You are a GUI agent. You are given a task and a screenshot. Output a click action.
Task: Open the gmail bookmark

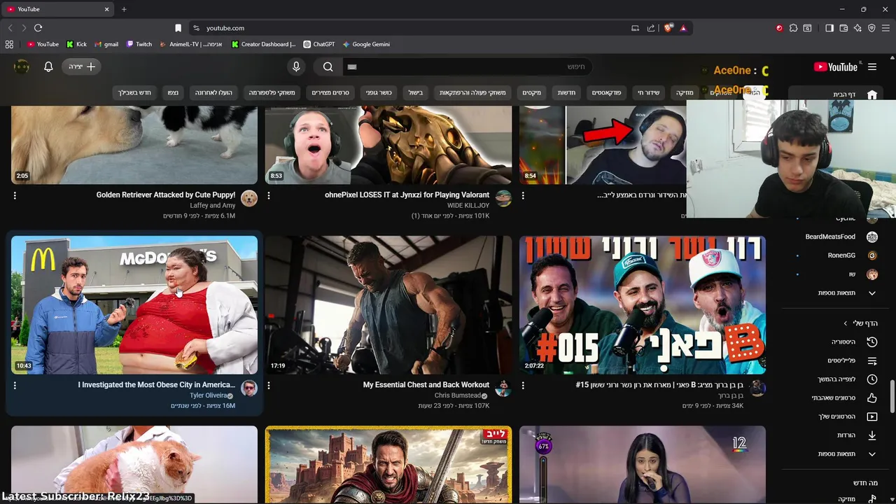[x=106, y=44]
